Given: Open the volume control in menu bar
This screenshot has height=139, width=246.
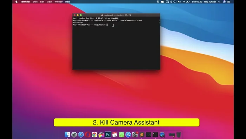Looking at the screenshot, I should click(x=179, y=2).
